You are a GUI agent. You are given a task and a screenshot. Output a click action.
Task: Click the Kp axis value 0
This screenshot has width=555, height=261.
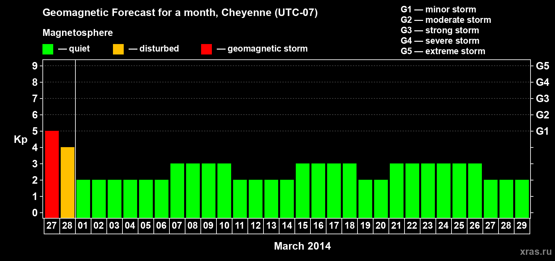[35, 213]
